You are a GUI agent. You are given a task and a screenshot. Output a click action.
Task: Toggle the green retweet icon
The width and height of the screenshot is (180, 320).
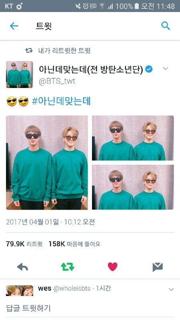tap(68, 266)
